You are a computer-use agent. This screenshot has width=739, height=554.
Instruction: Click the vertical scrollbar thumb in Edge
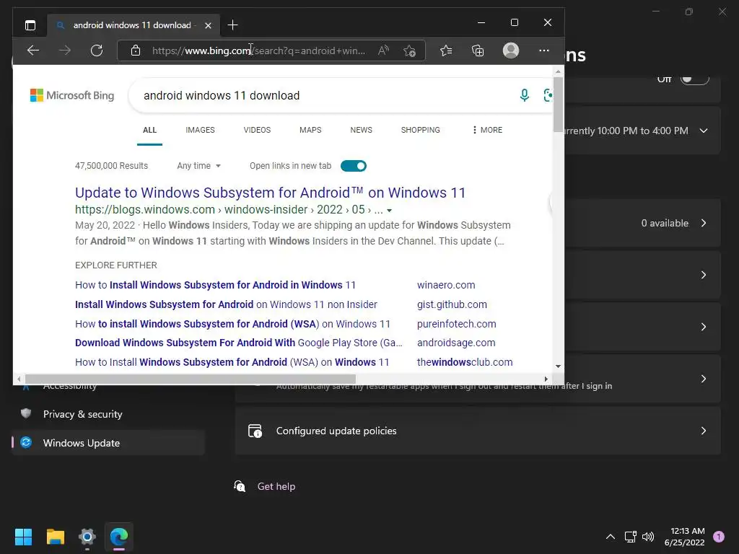pyautogui.click(x=558, y=104)
